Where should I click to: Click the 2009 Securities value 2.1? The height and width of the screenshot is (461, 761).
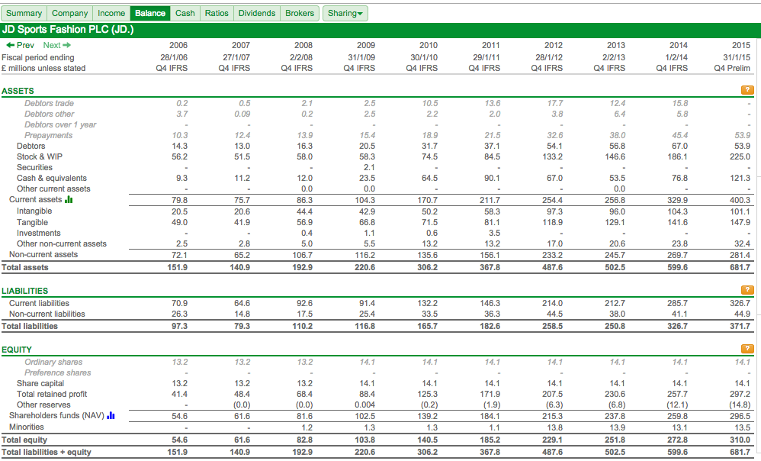(x=369, y=168)
